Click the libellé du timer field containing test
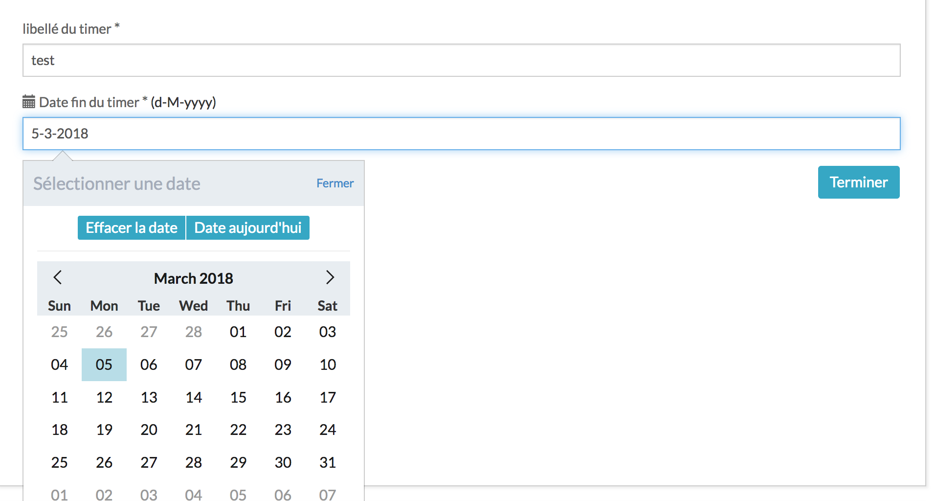 [x=461, y=60]
